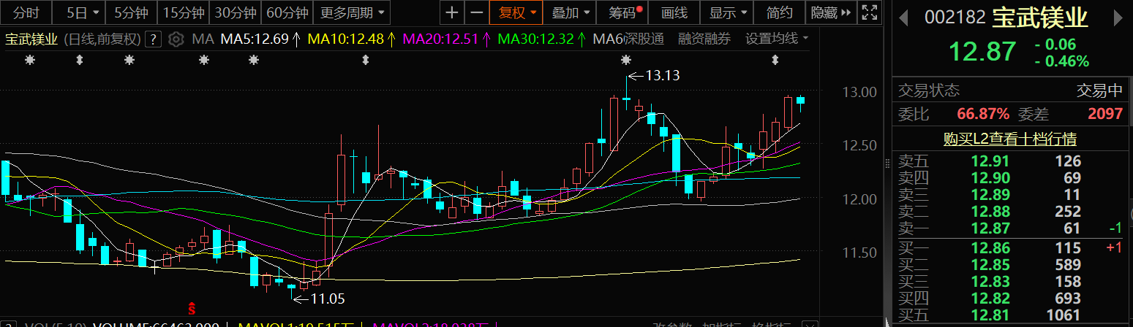Click the plus zoom-in chart button
1133x327 pixels.
[x=453, y=12]
